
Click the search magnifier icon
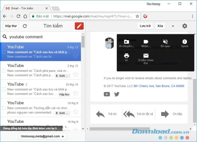5,37
